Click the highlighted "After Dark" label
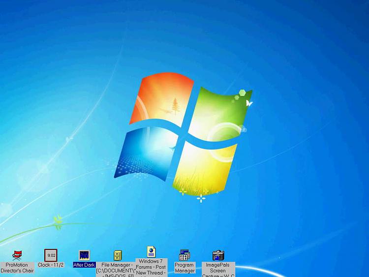 coord(84,265)
